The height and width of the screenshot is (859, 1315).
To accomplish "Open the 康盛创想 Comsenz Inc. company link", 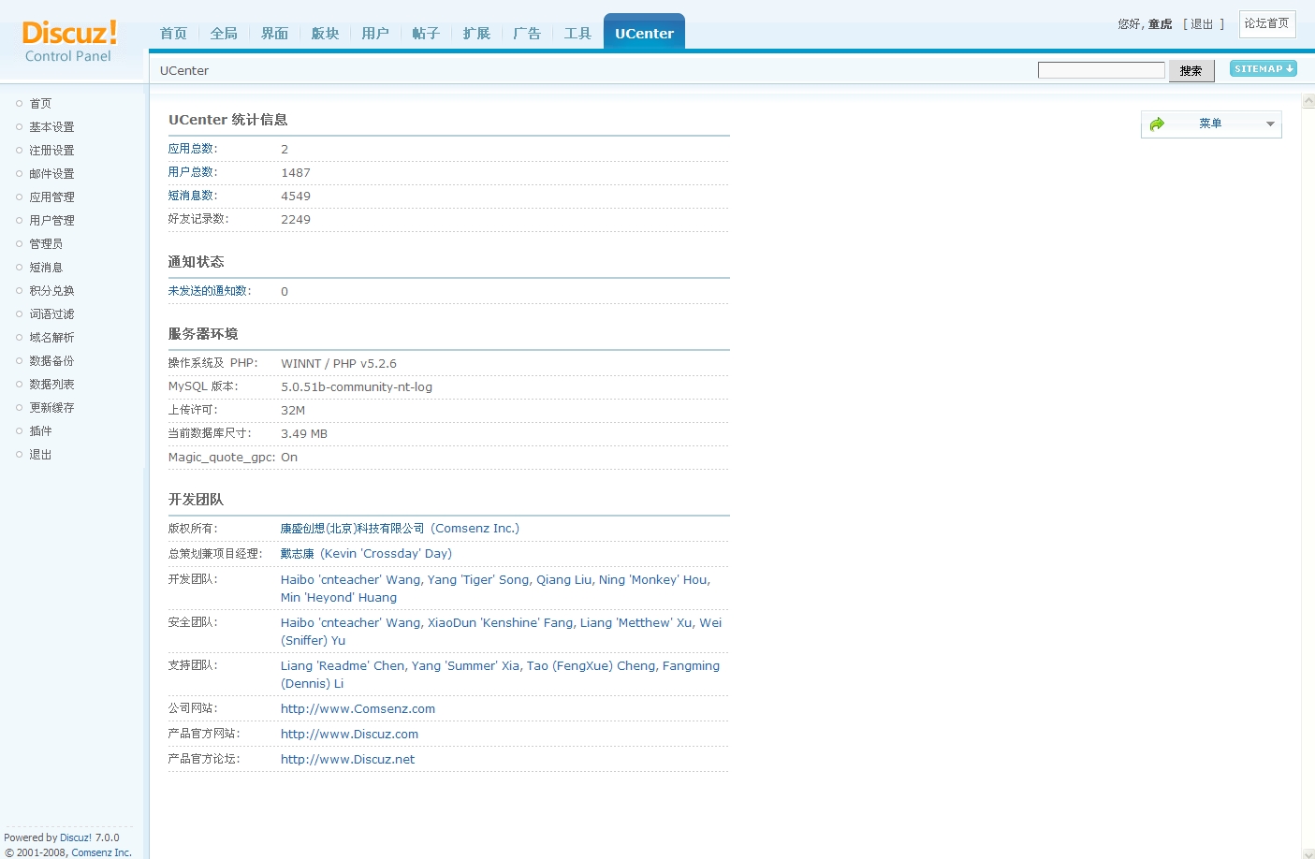I will click(x=400, y=529).
